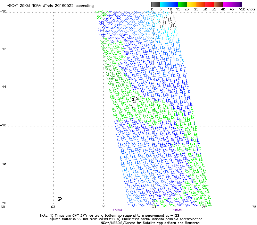The width and height of the screenshot is (257, 225).
Task: Click the '-14' latitude axis label
Action: pyautogui.click(x=3, y=87)
